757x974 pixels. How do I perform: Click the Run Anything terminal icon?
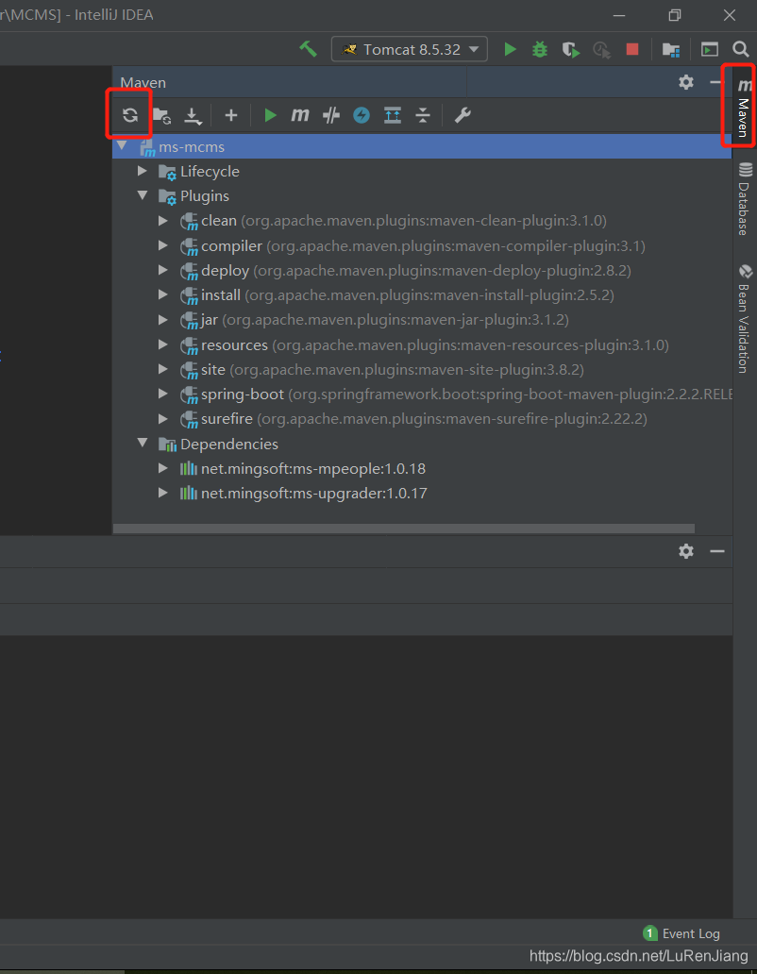[x=710, y=49]
